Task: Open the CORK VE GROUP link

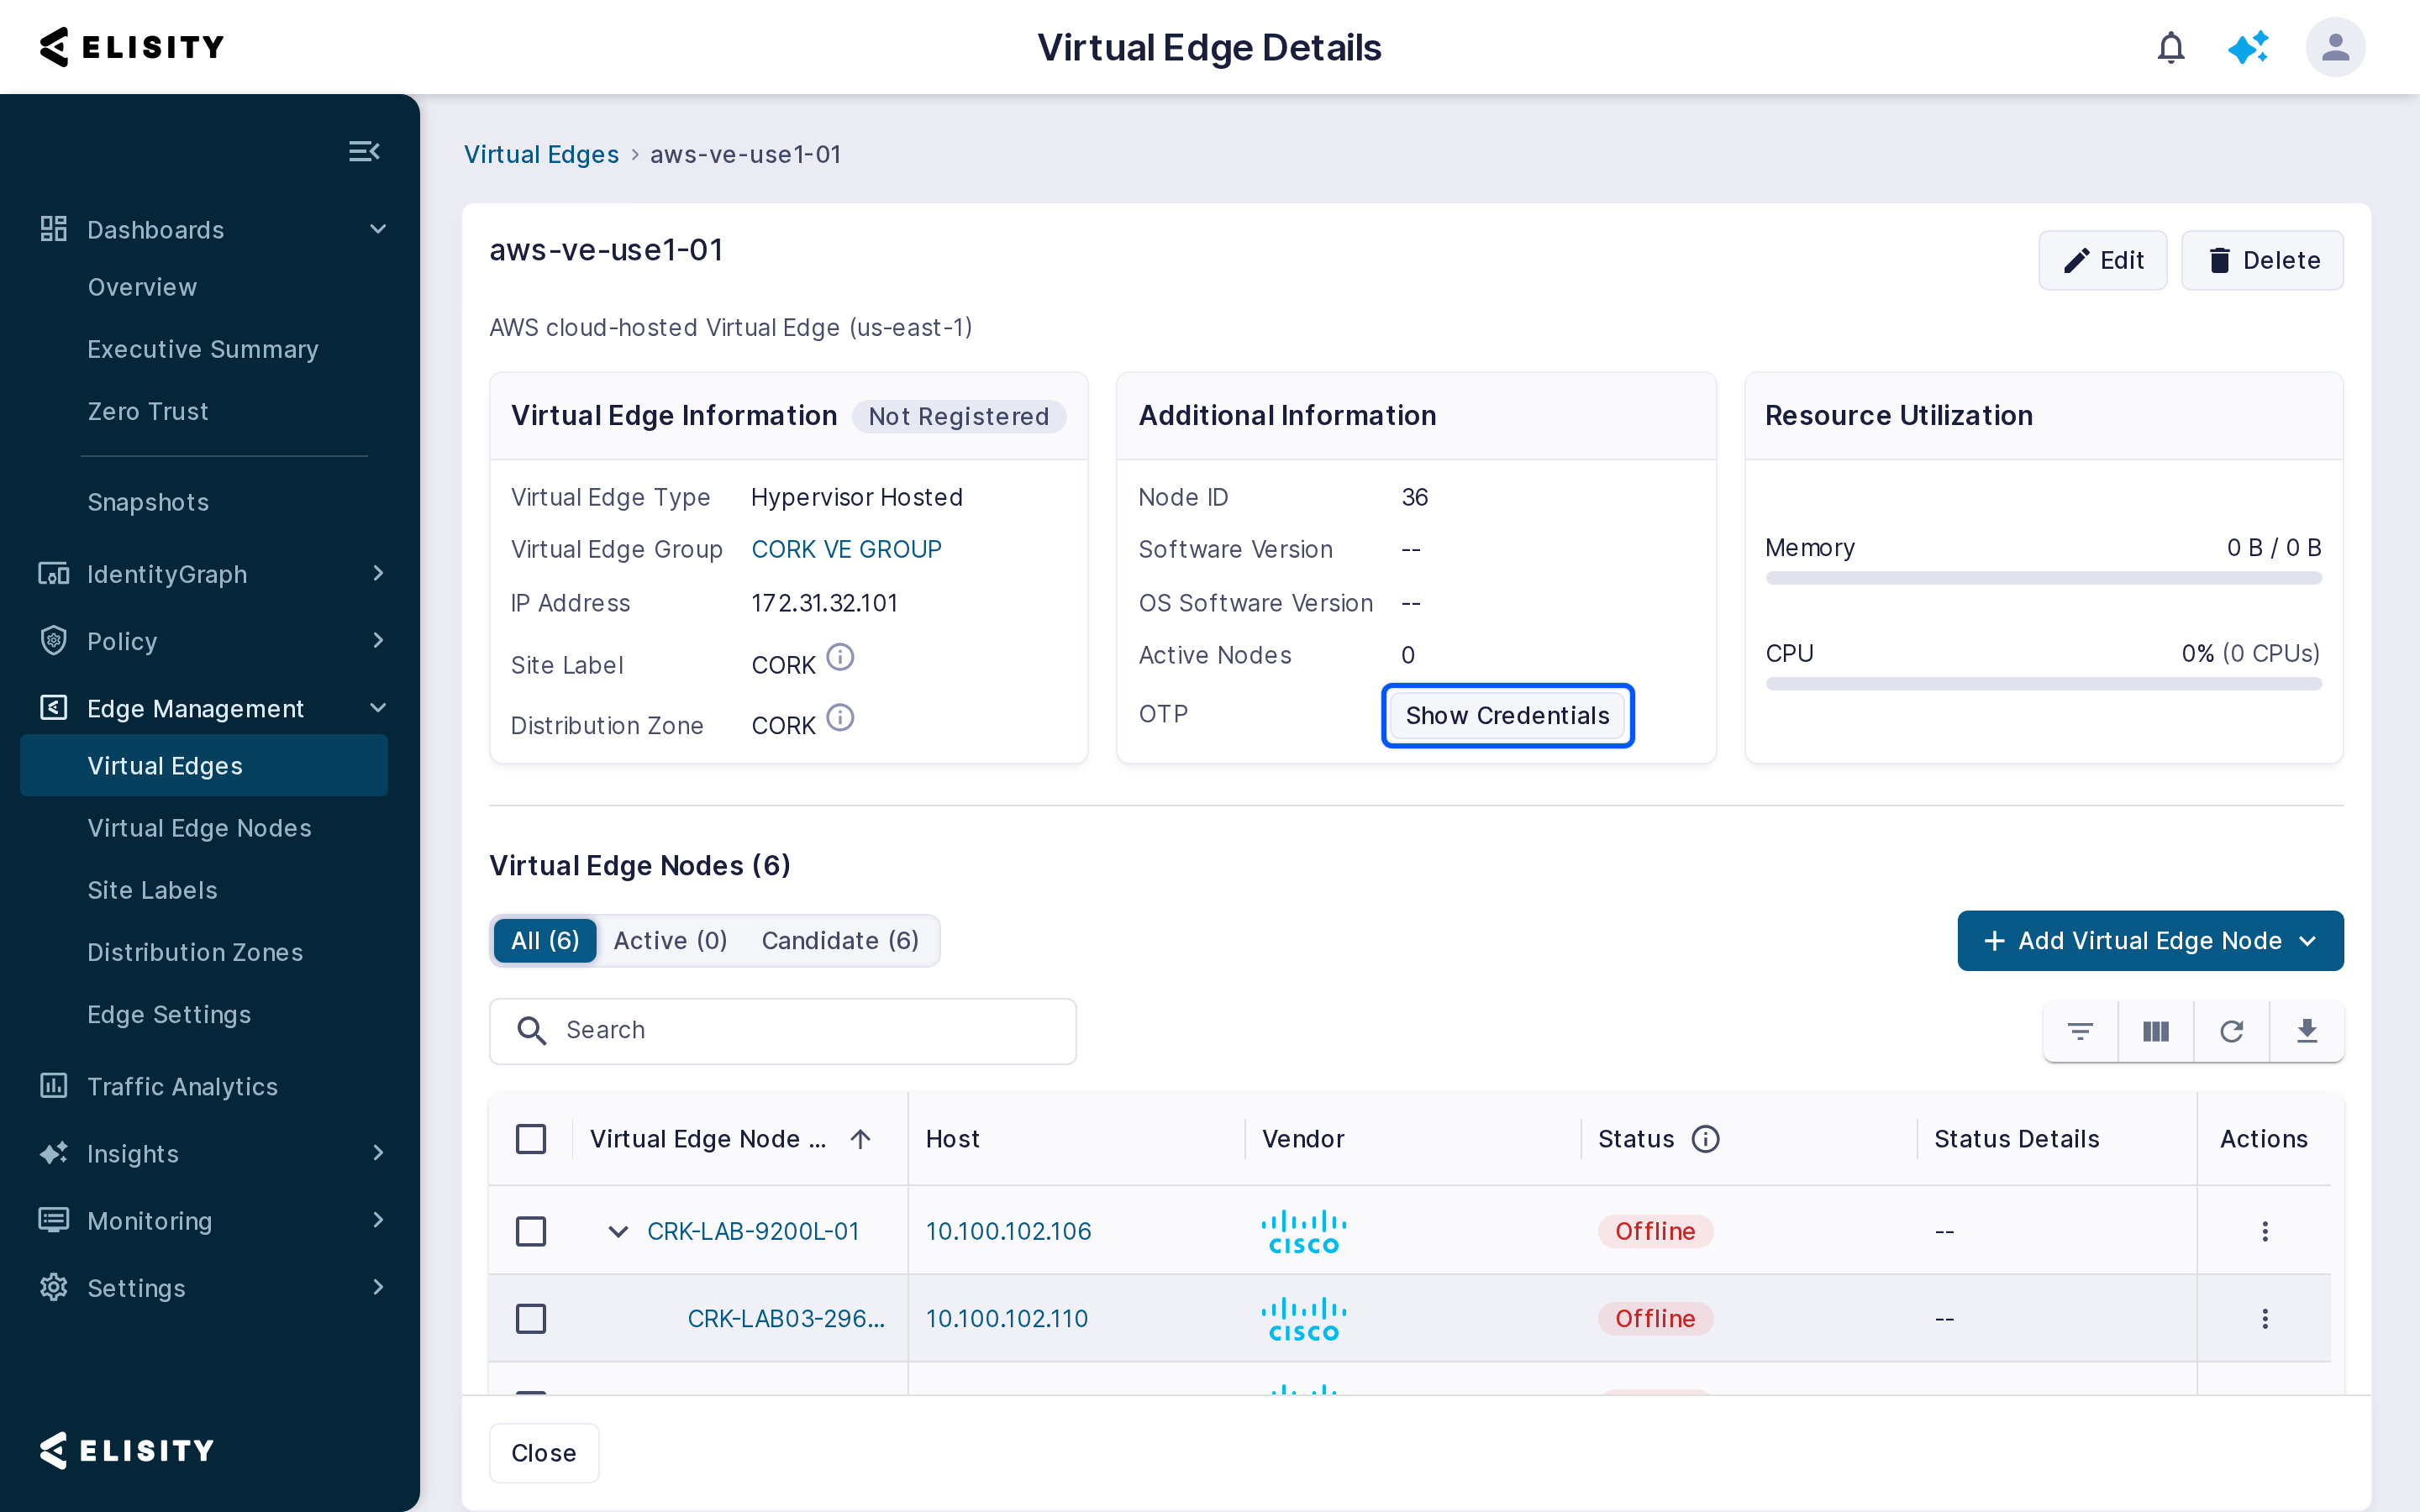Action: (x=846, y=549)
